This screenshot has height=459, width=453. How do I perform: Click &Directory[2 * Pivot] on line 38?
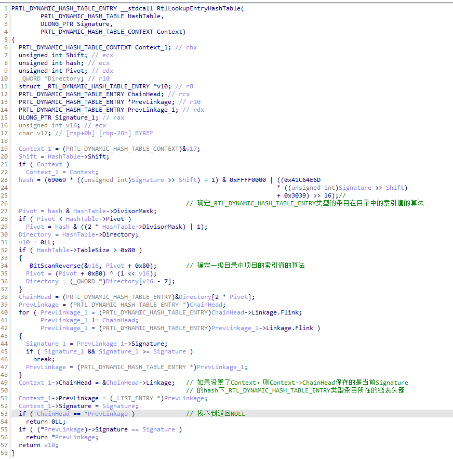click(x=213, y=297)
